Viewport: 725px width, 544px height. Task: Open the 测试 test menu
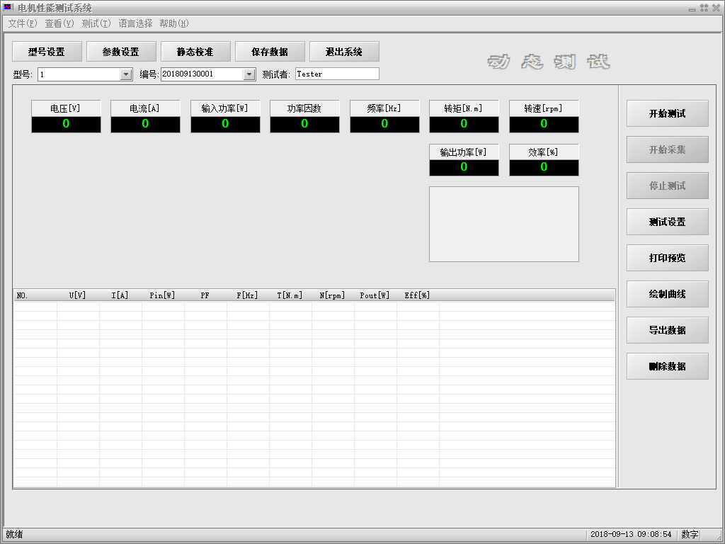pyautogui.click(x=96, y=23)
